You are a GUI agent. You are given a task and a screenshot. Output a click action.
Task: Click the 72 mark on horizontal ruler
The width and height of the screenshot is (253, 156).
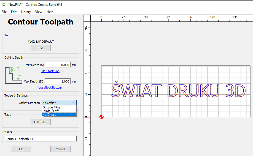click(168, 17)
